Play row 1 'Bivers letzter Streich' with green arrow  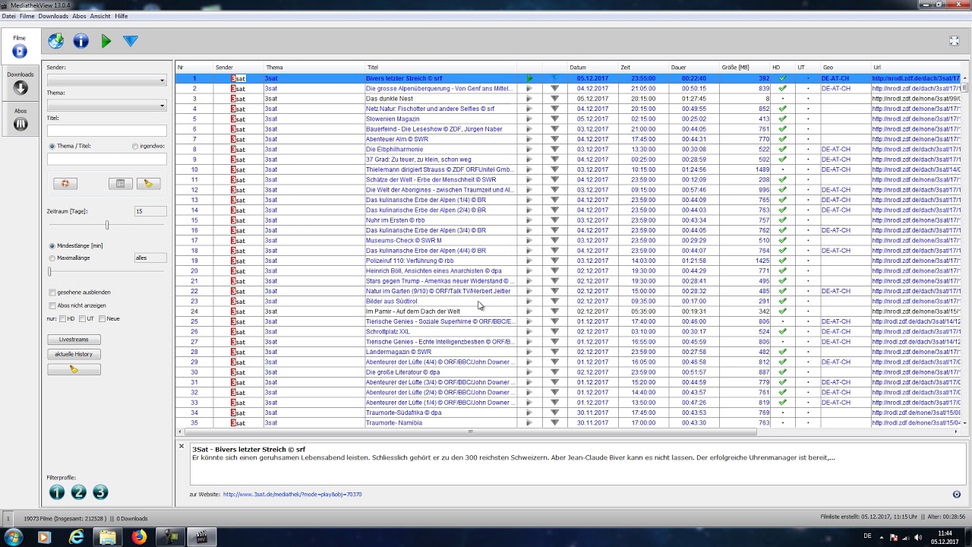coord(529,78)
